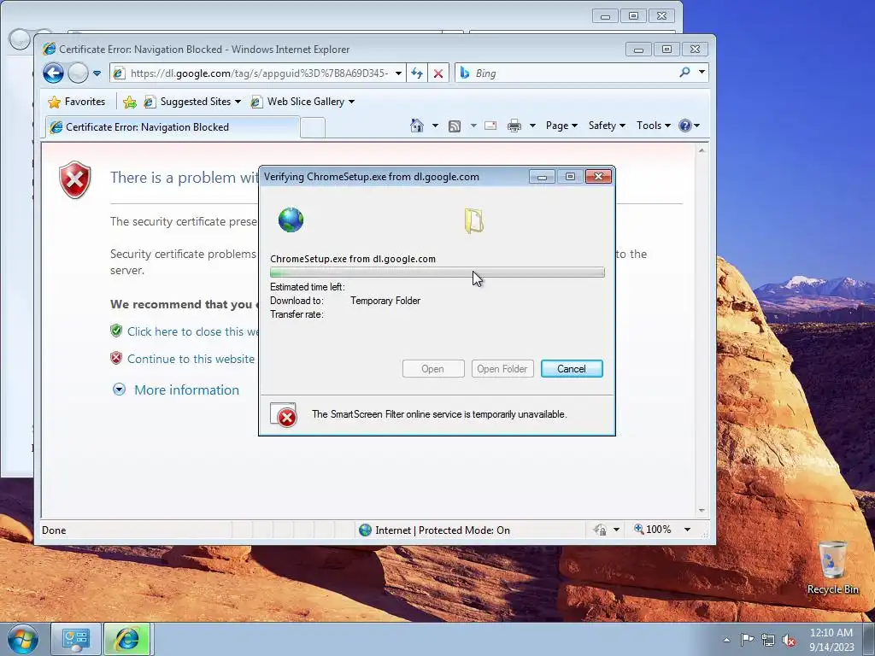Open Web Slice Gallery in favorites bar
This screenshot has height=656, width=875.
302,102
